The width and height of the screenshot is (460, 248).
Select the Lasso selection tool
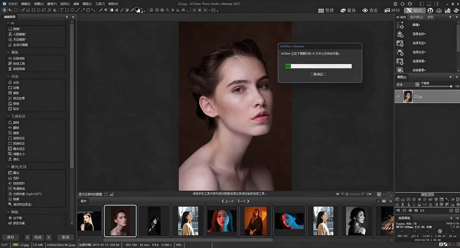pos(44,10)
